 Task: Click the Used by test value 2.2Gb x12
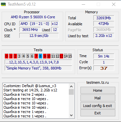pyautogui.click(x=104, y=36)
